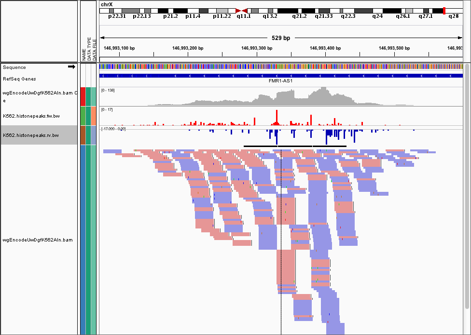The width and height of the screenshot is (471, 335).
Task: Click the tall red peak in the forward histone track
Action: [x=277, y=117]
